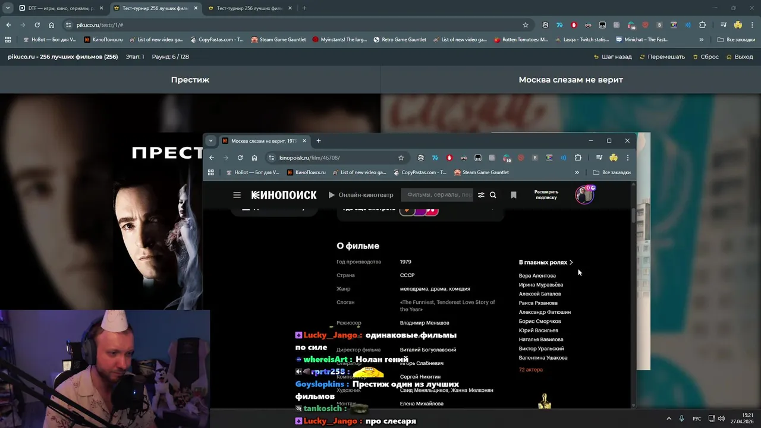Open Chrome menu in Kinopoisk window
Screen dimensions: 761x428
click(x=627, y=158)
